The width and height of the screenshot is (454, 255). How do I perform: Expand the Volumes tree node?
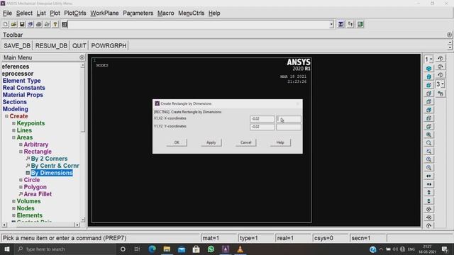pyautogui.click(x=13, y=201)
